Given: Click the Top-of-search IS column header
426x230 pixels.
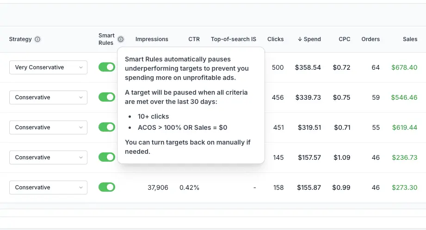Looking at the screenshot, I should (234, 39).
